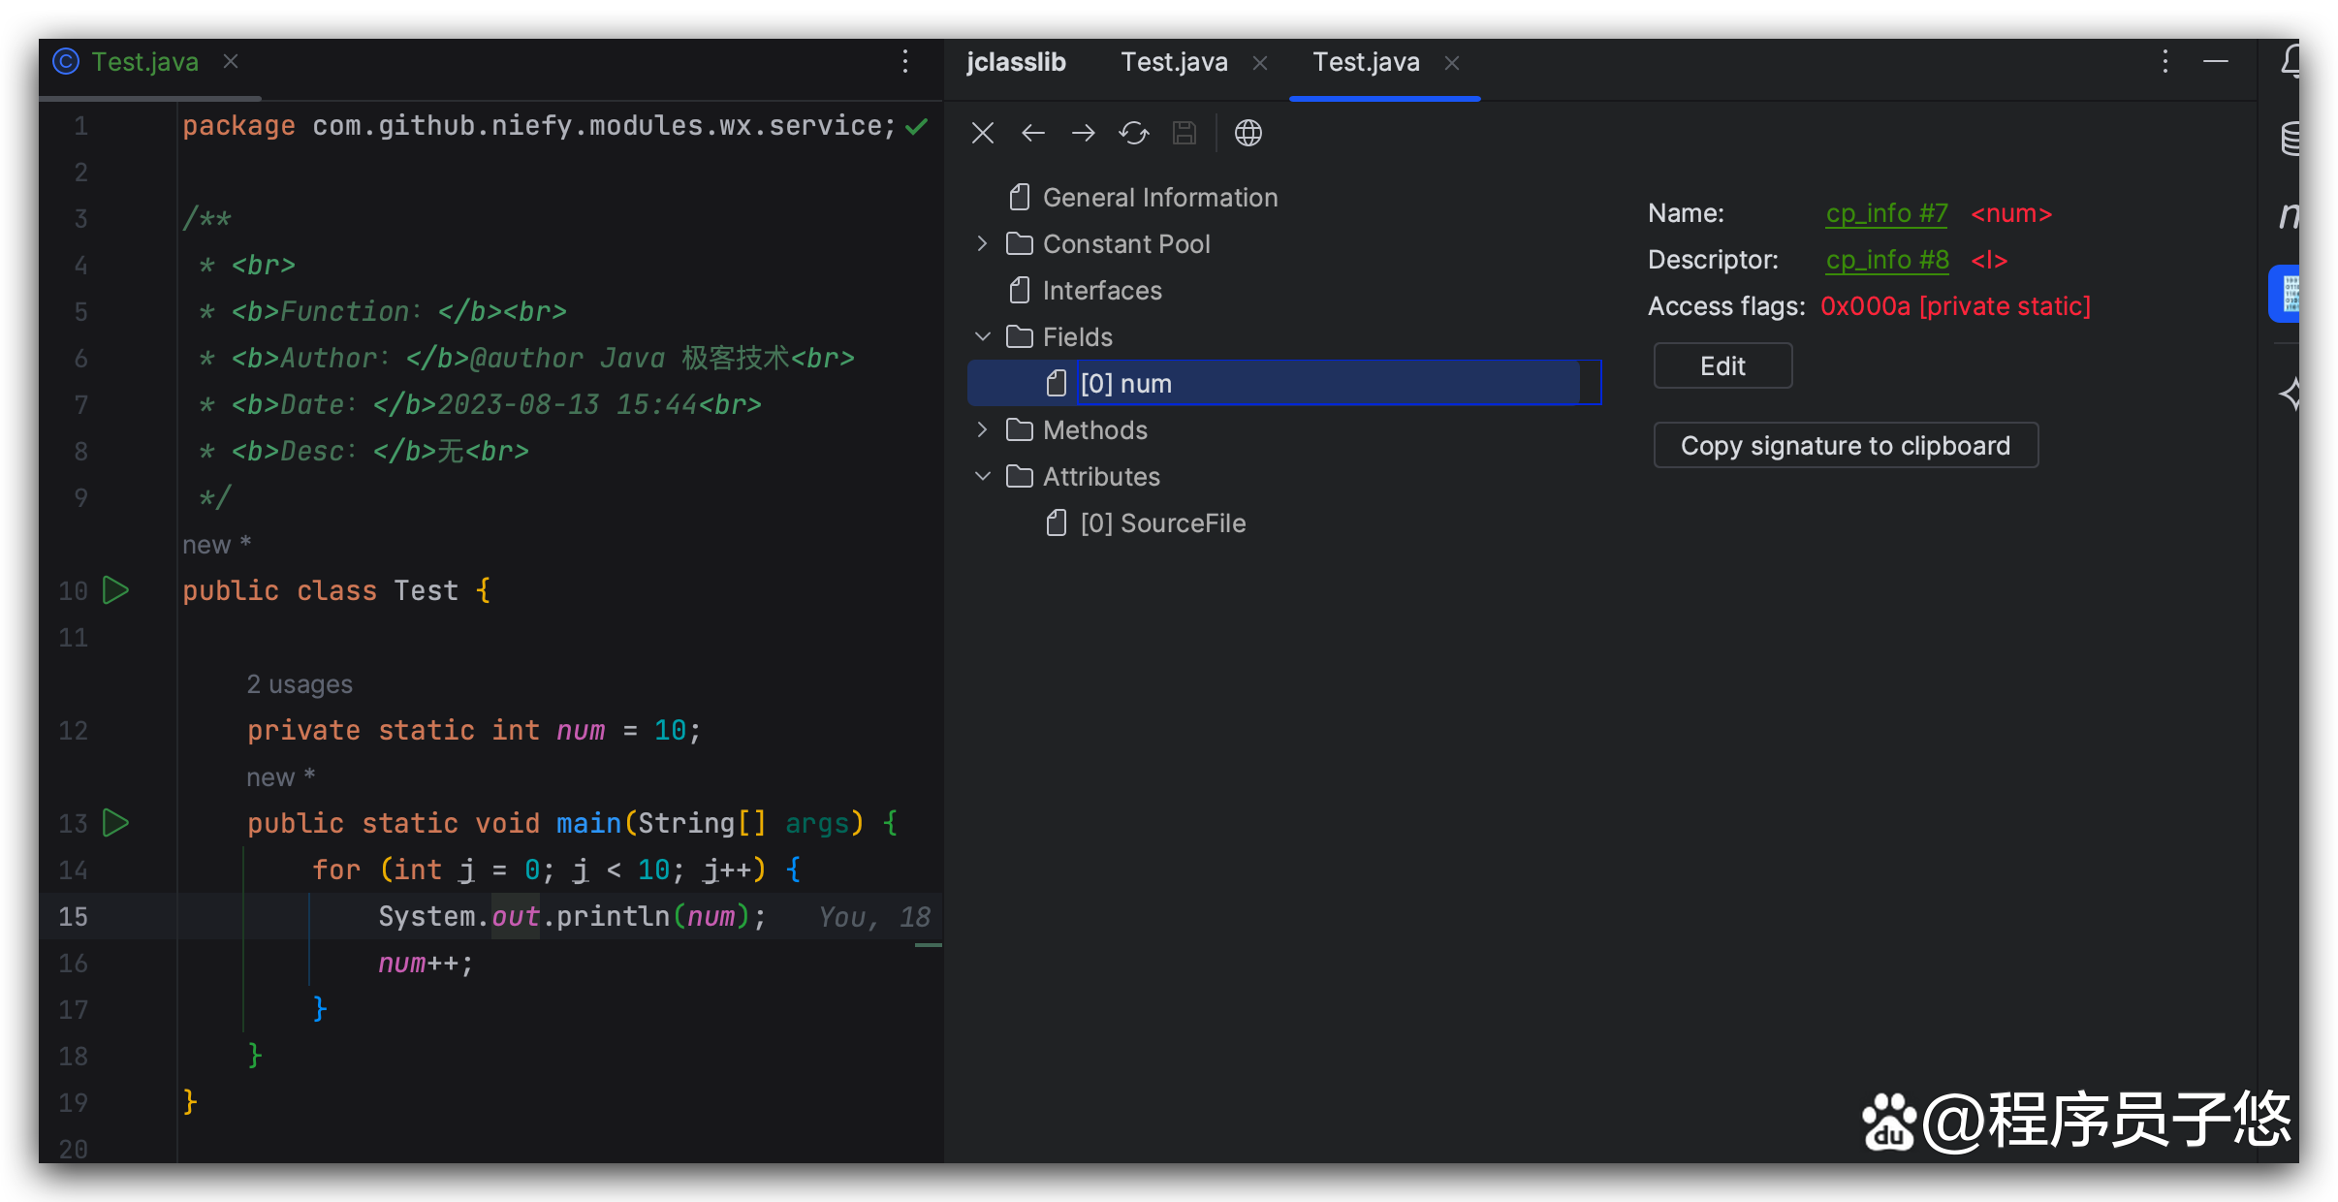The image size is (2338, 1202).
Task: Click the jclasslib close X toolbar icon
Action: point(982,133)
